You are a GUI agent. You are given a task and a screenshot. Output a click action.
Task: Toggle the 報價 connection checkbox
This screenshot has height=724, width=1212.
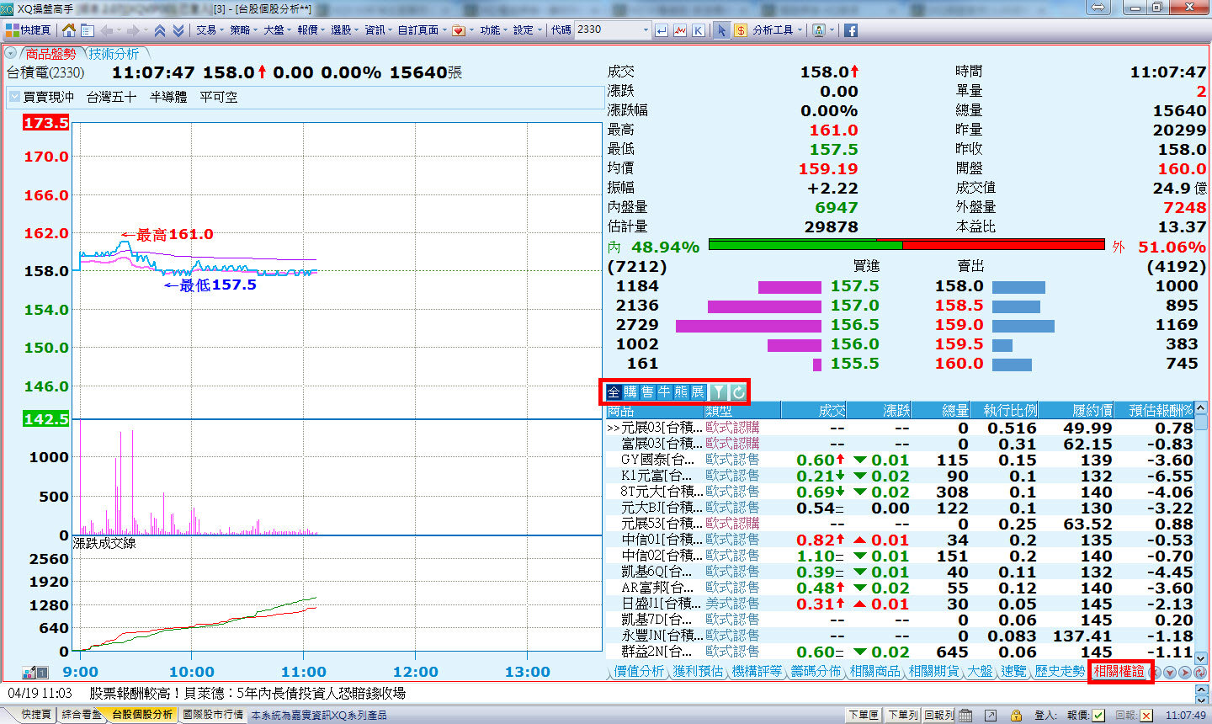coord(1098,715)
